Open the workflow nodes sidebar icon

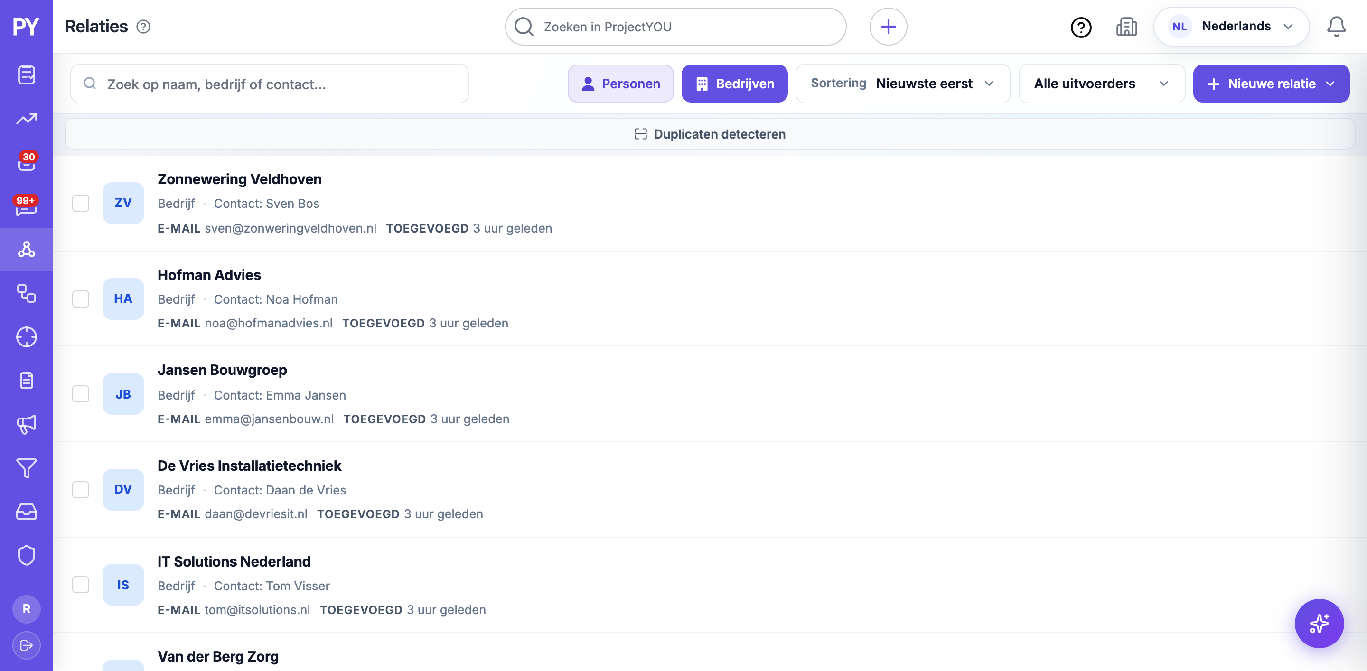pyautogui.click(x=26, y=293)
